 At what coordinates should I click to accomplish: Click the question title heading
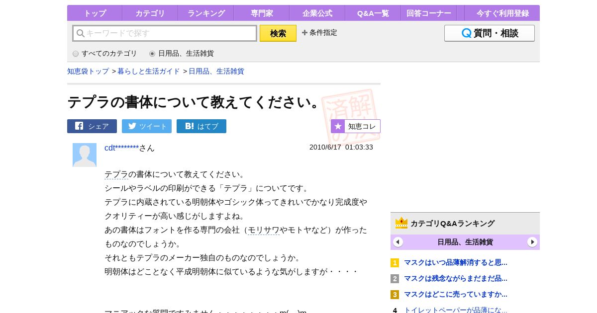point(196,102)
